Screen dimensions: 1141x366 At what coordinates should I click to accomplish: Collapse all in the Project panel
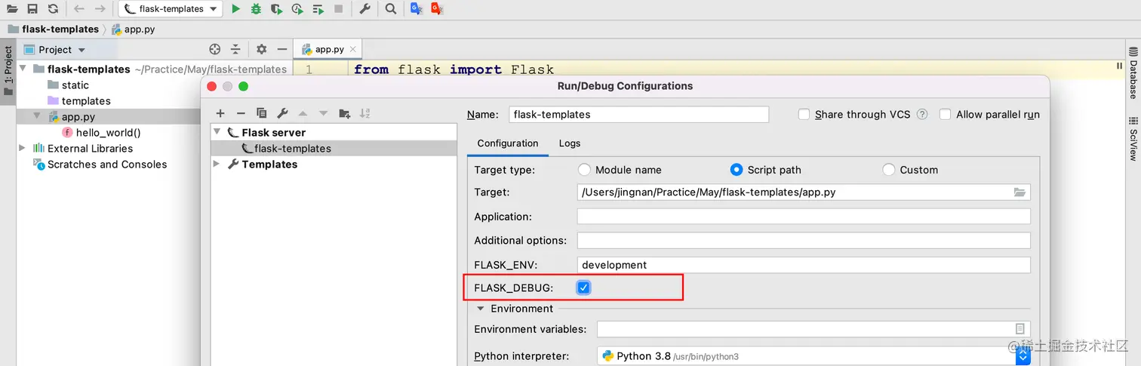235,49
